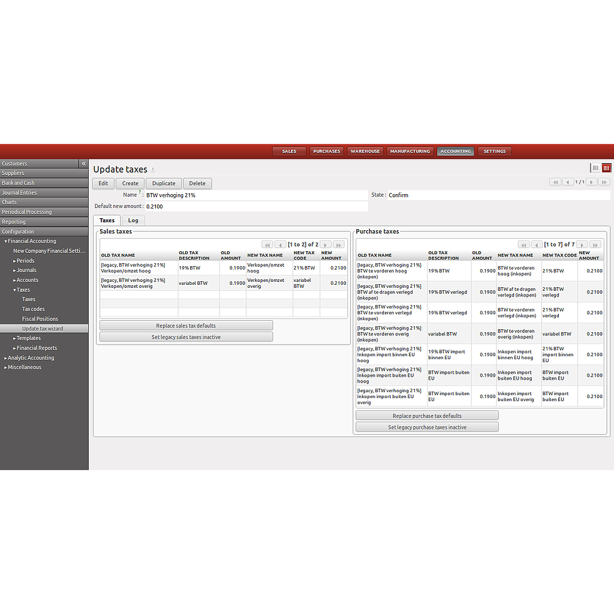The image size is (614, 614).
Task: Select the form view icon
Action: [606, 168]
